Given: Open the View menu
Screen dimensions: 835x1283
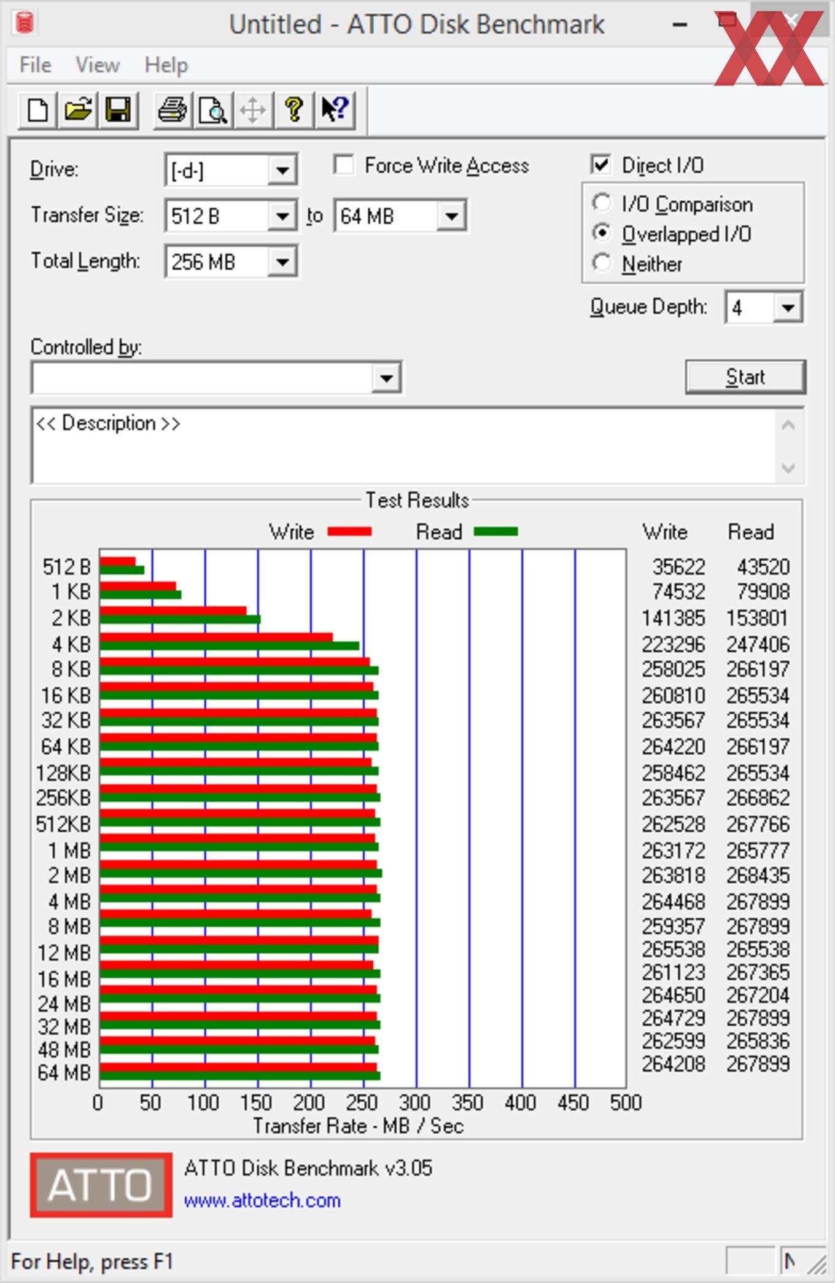Looking at the screenshot, I should point(97,65).
